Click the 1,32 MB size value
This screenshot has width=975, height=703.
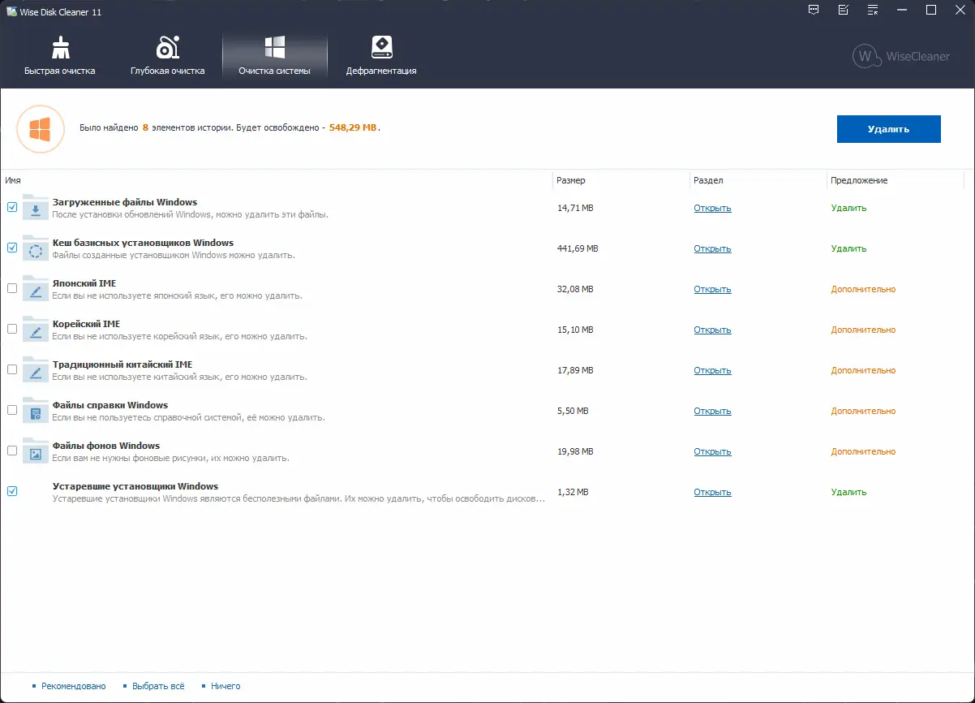point(573,492)
